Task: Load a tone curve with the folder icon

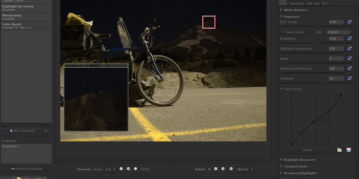Action: (x=340, y=150)
